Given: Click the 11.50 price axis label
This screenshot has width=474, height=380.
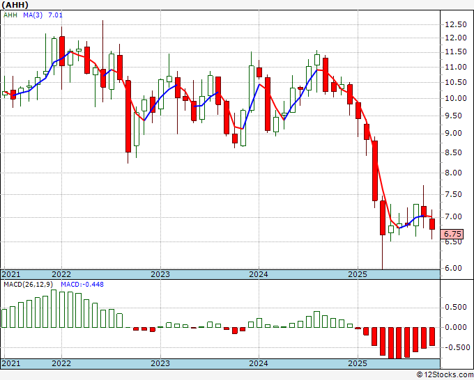Looking at the screenshot, I should point(456,52).
